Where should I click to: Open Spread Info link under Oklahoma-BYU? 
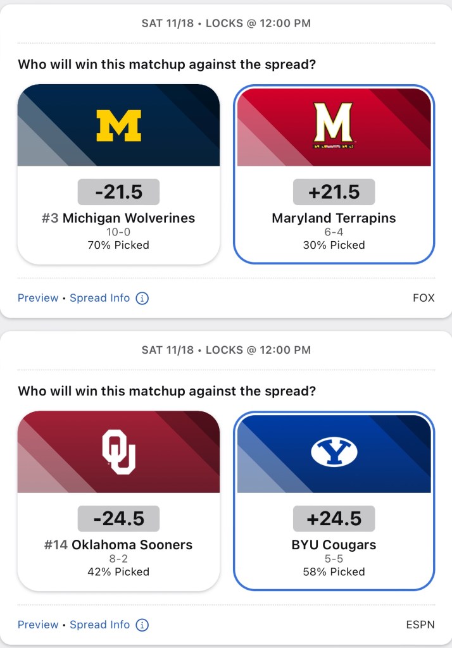coord(99,625)
